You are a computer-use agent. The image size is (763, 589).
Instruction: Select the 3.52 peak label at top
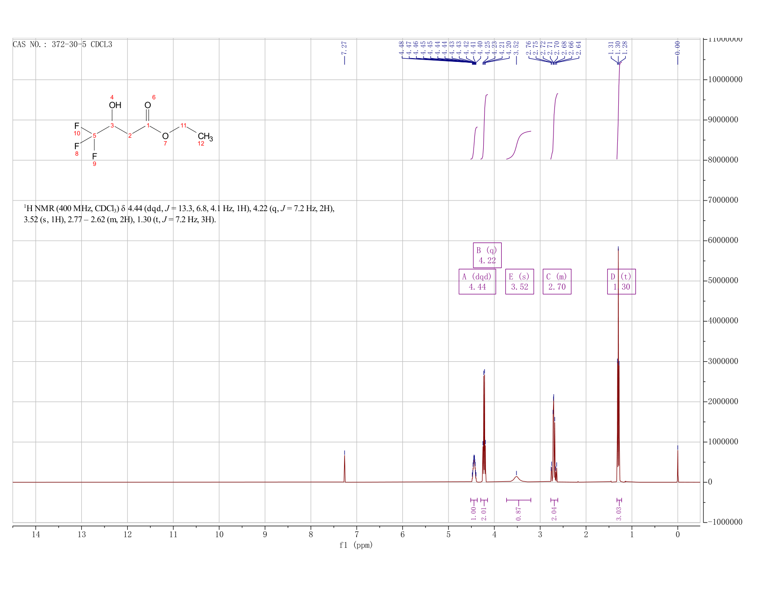coord(517,48)
